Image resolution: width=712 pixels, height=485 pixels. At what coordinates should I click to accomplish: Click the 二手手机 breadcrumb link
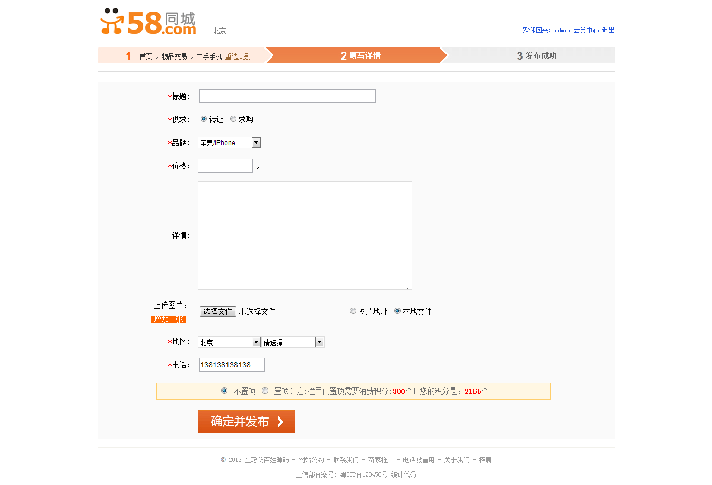[209, 56]
